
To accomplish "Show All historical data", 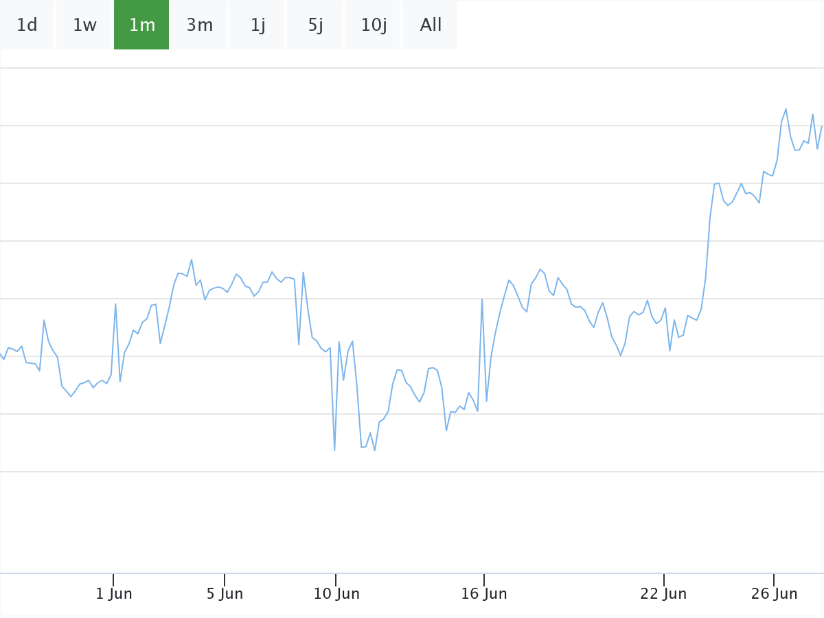I will [x=430, y=25].
